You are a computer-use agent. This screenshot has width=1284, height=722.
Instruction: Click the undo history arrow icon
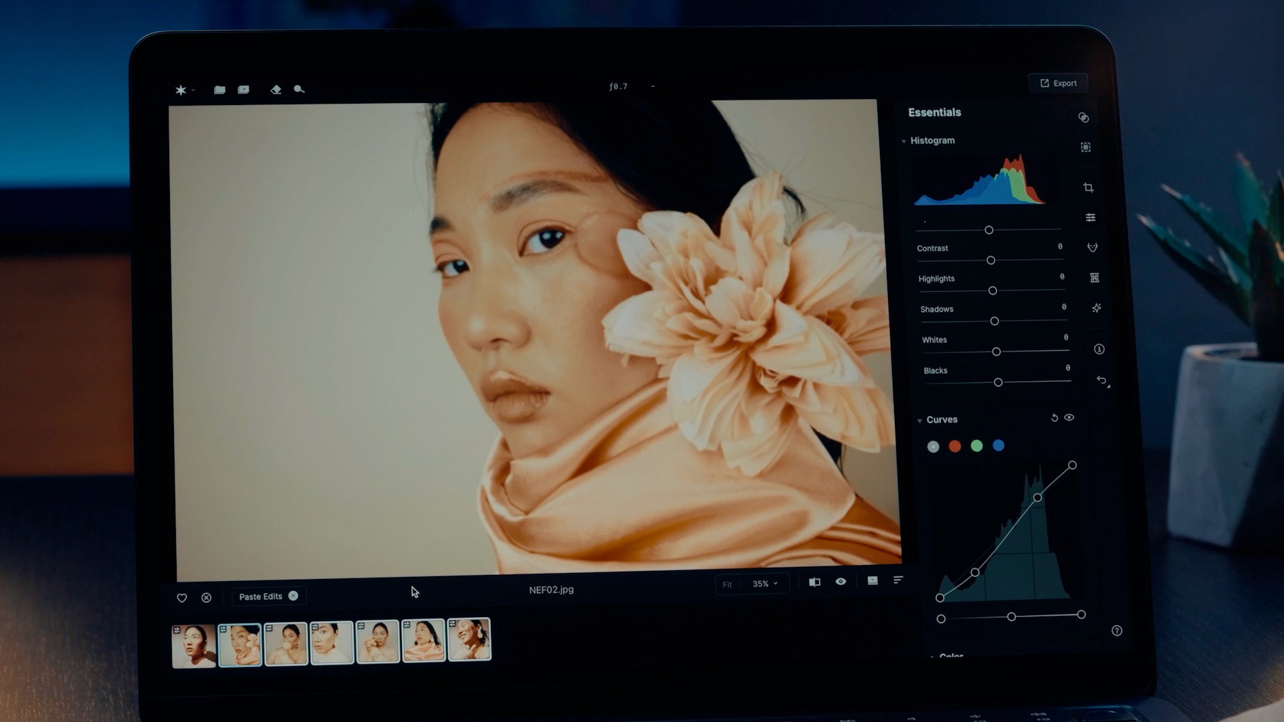click(1101, 380)
